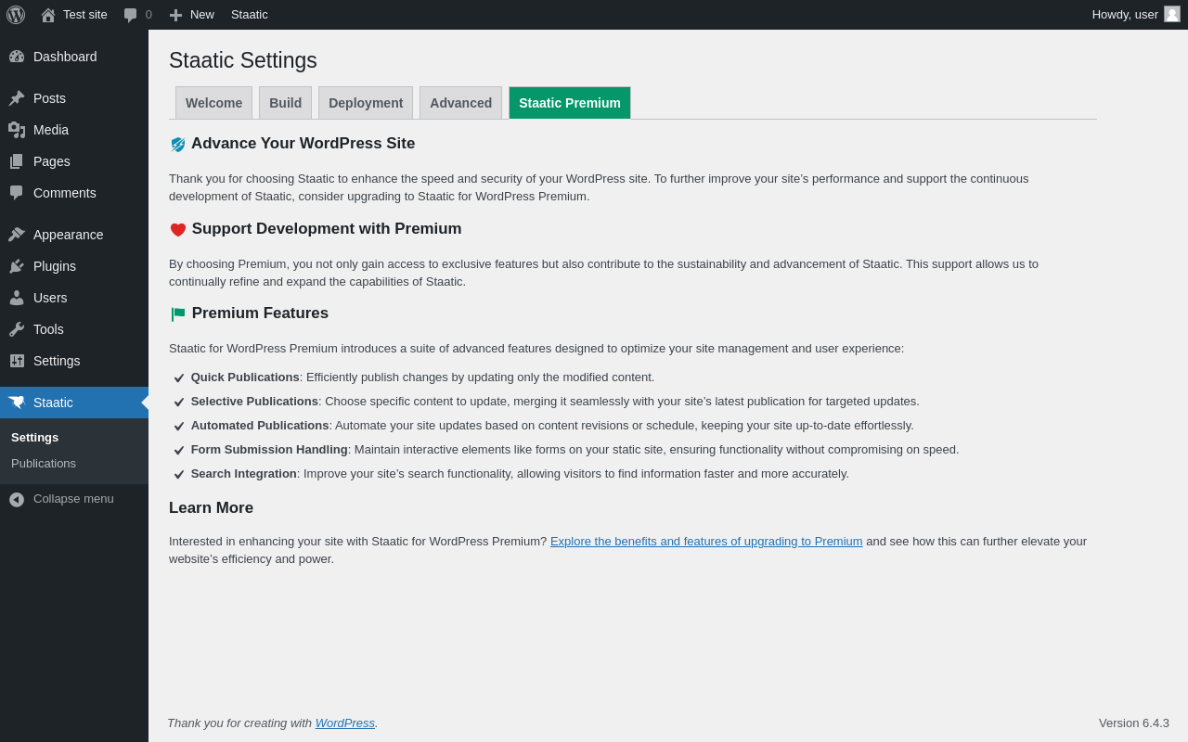Open Users menu item
This screenshot has width=1188, height=742.
[x=74, y=298]
